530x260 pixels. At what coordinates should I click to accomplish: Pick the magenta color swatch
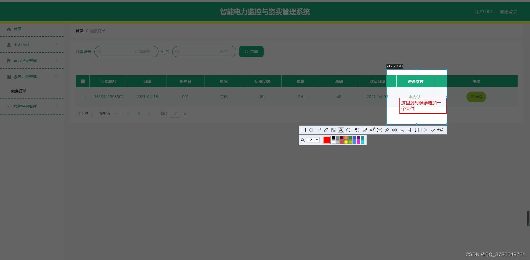coord(359,142)
